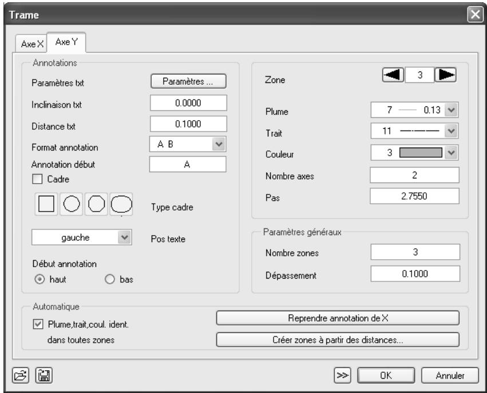Select the octagon frame type icon
The width and height of the screenshot is (487, 393).
click(x=96, y=204)
